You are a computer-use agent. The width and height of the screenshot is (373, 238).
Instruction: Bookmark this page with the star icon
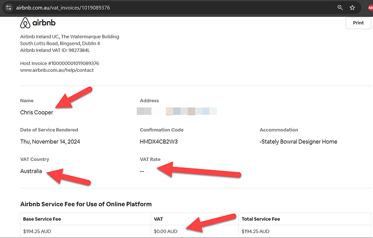(352, 8)
